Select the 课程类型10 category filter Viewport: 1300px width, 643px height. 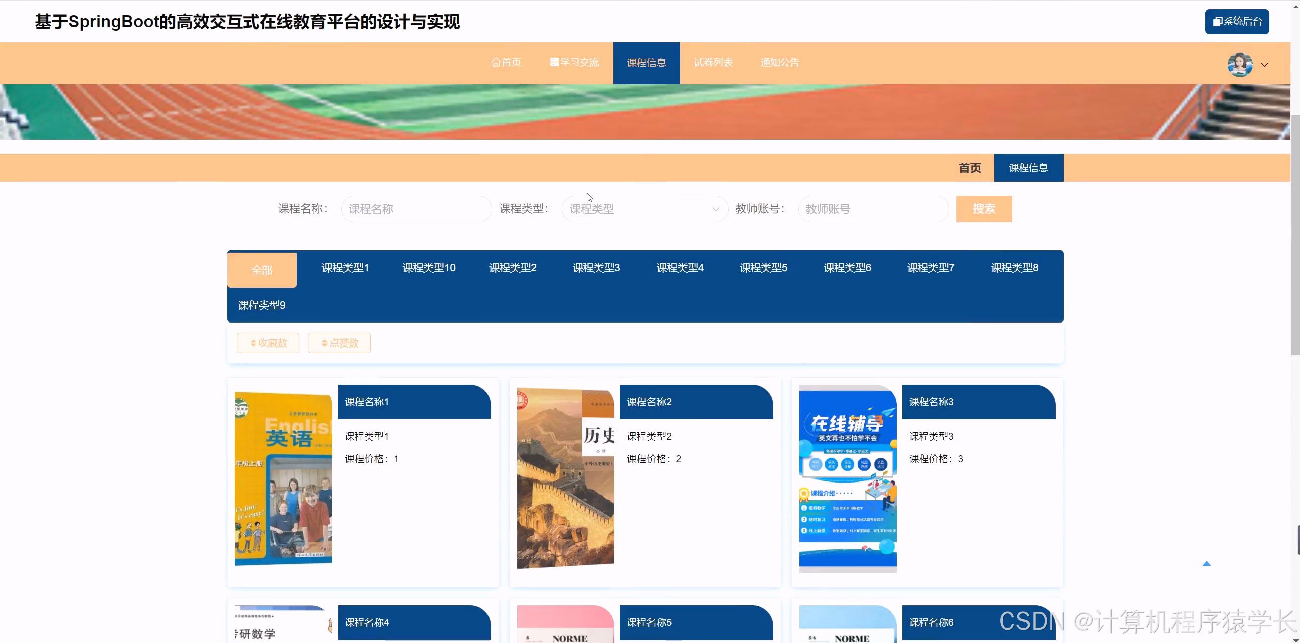(428, 267)
